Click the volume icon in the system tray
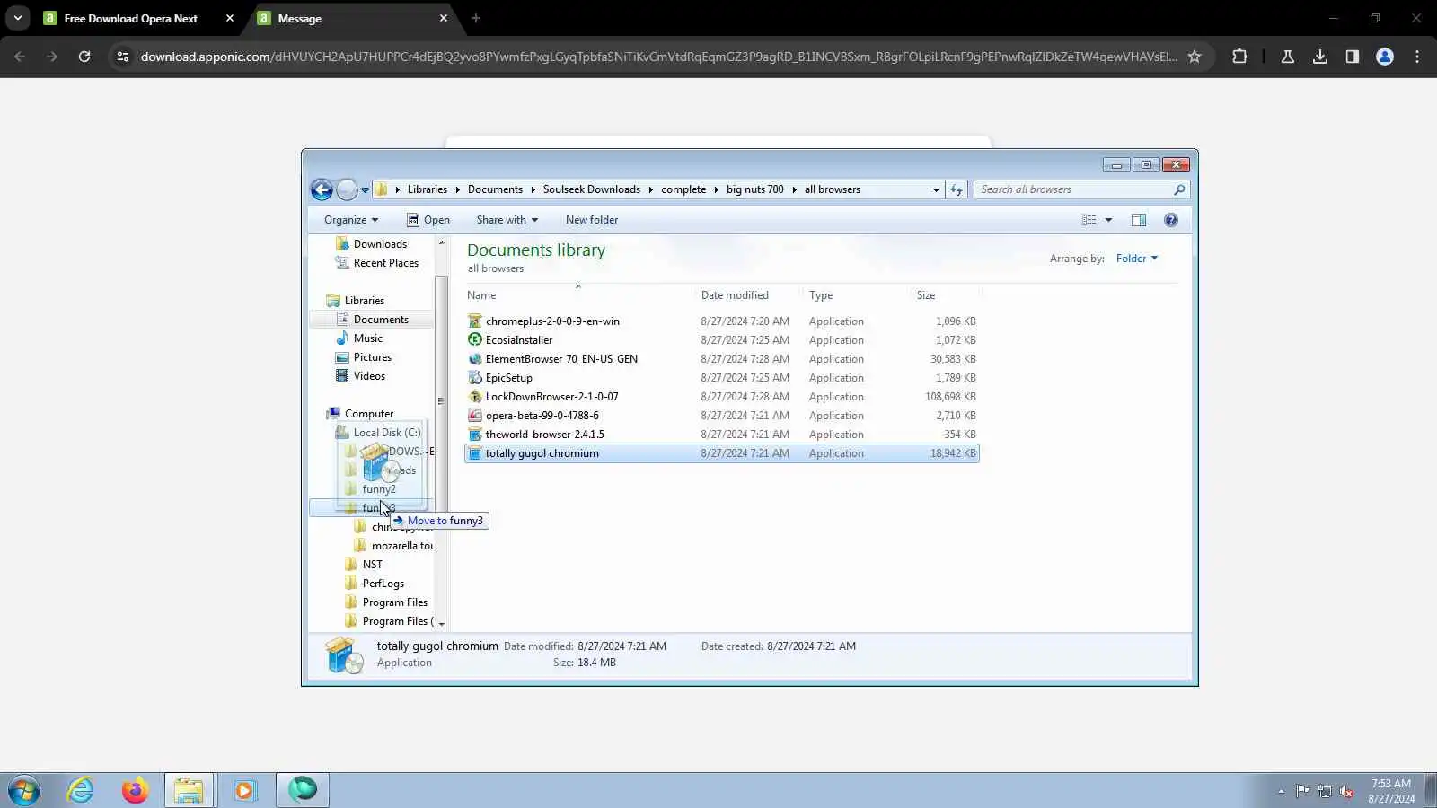Screen dimensions: 1437x808 coord(1345,791)
